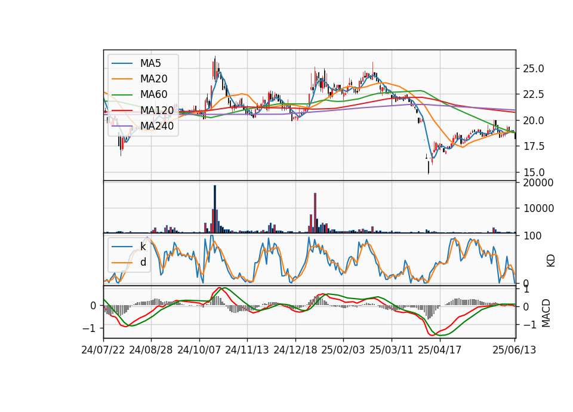
Task: Click the 20.0 price axis tick
Action: point(534,121)
